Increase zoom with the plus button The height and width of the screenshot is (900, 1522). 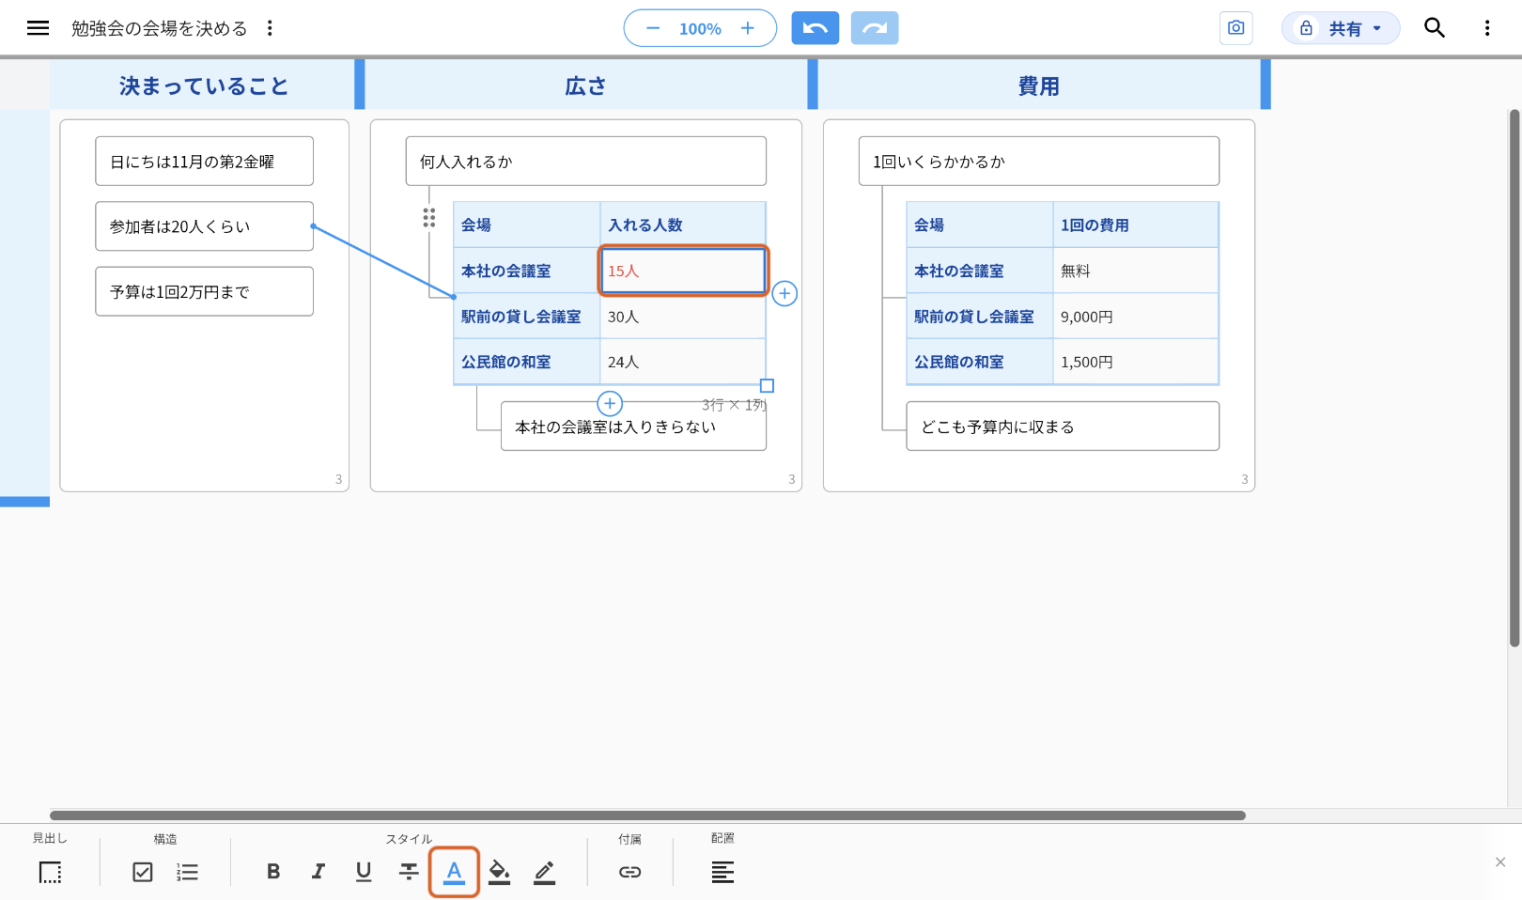pos(748,28)
